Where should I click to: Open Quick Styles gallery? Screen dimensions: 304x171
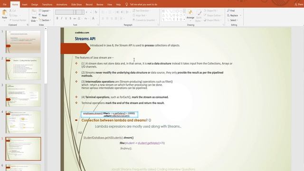tap(199, 16)
